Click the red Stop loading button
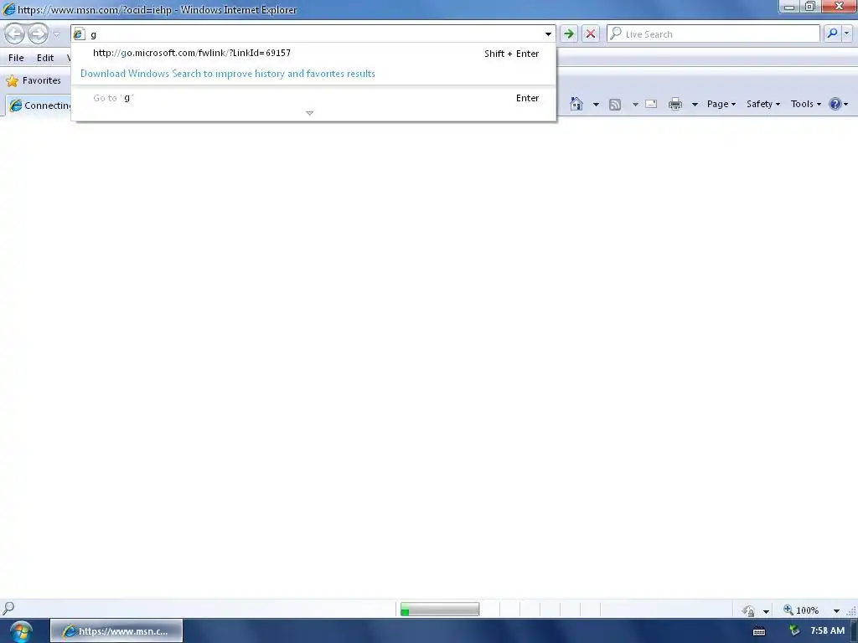Viewport: 858px width, 643px height. point(591,33)
